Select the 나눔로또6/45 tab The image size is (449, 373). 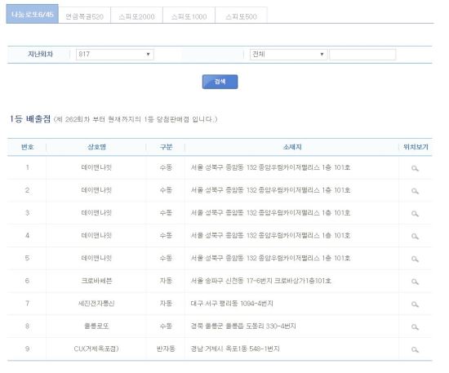tap(33, 14)
